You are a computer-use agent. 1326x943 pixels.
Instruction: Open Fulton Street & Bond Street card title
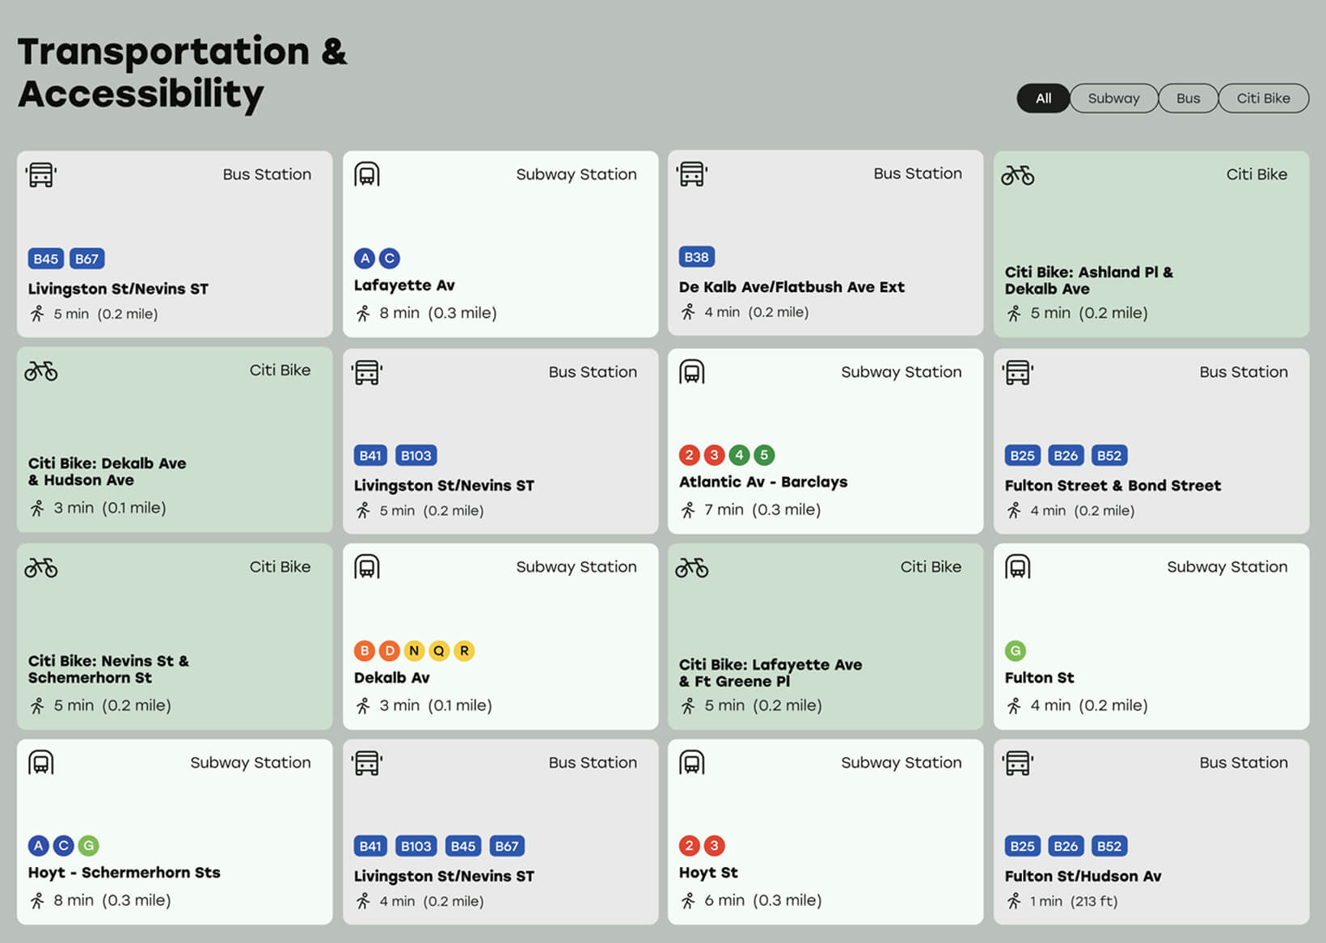pos(1112,485)
